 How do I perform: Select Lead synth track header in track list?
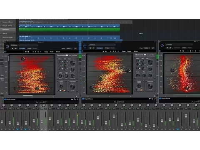(8, 30)
